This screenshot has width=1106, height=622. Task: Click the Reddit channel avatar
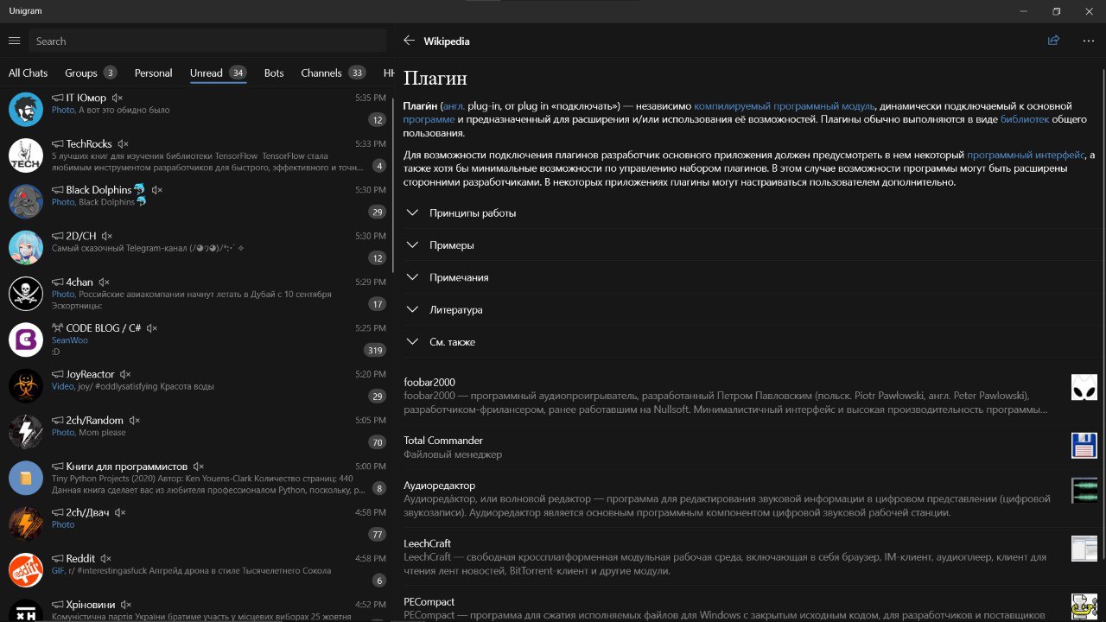coord(26,569)
